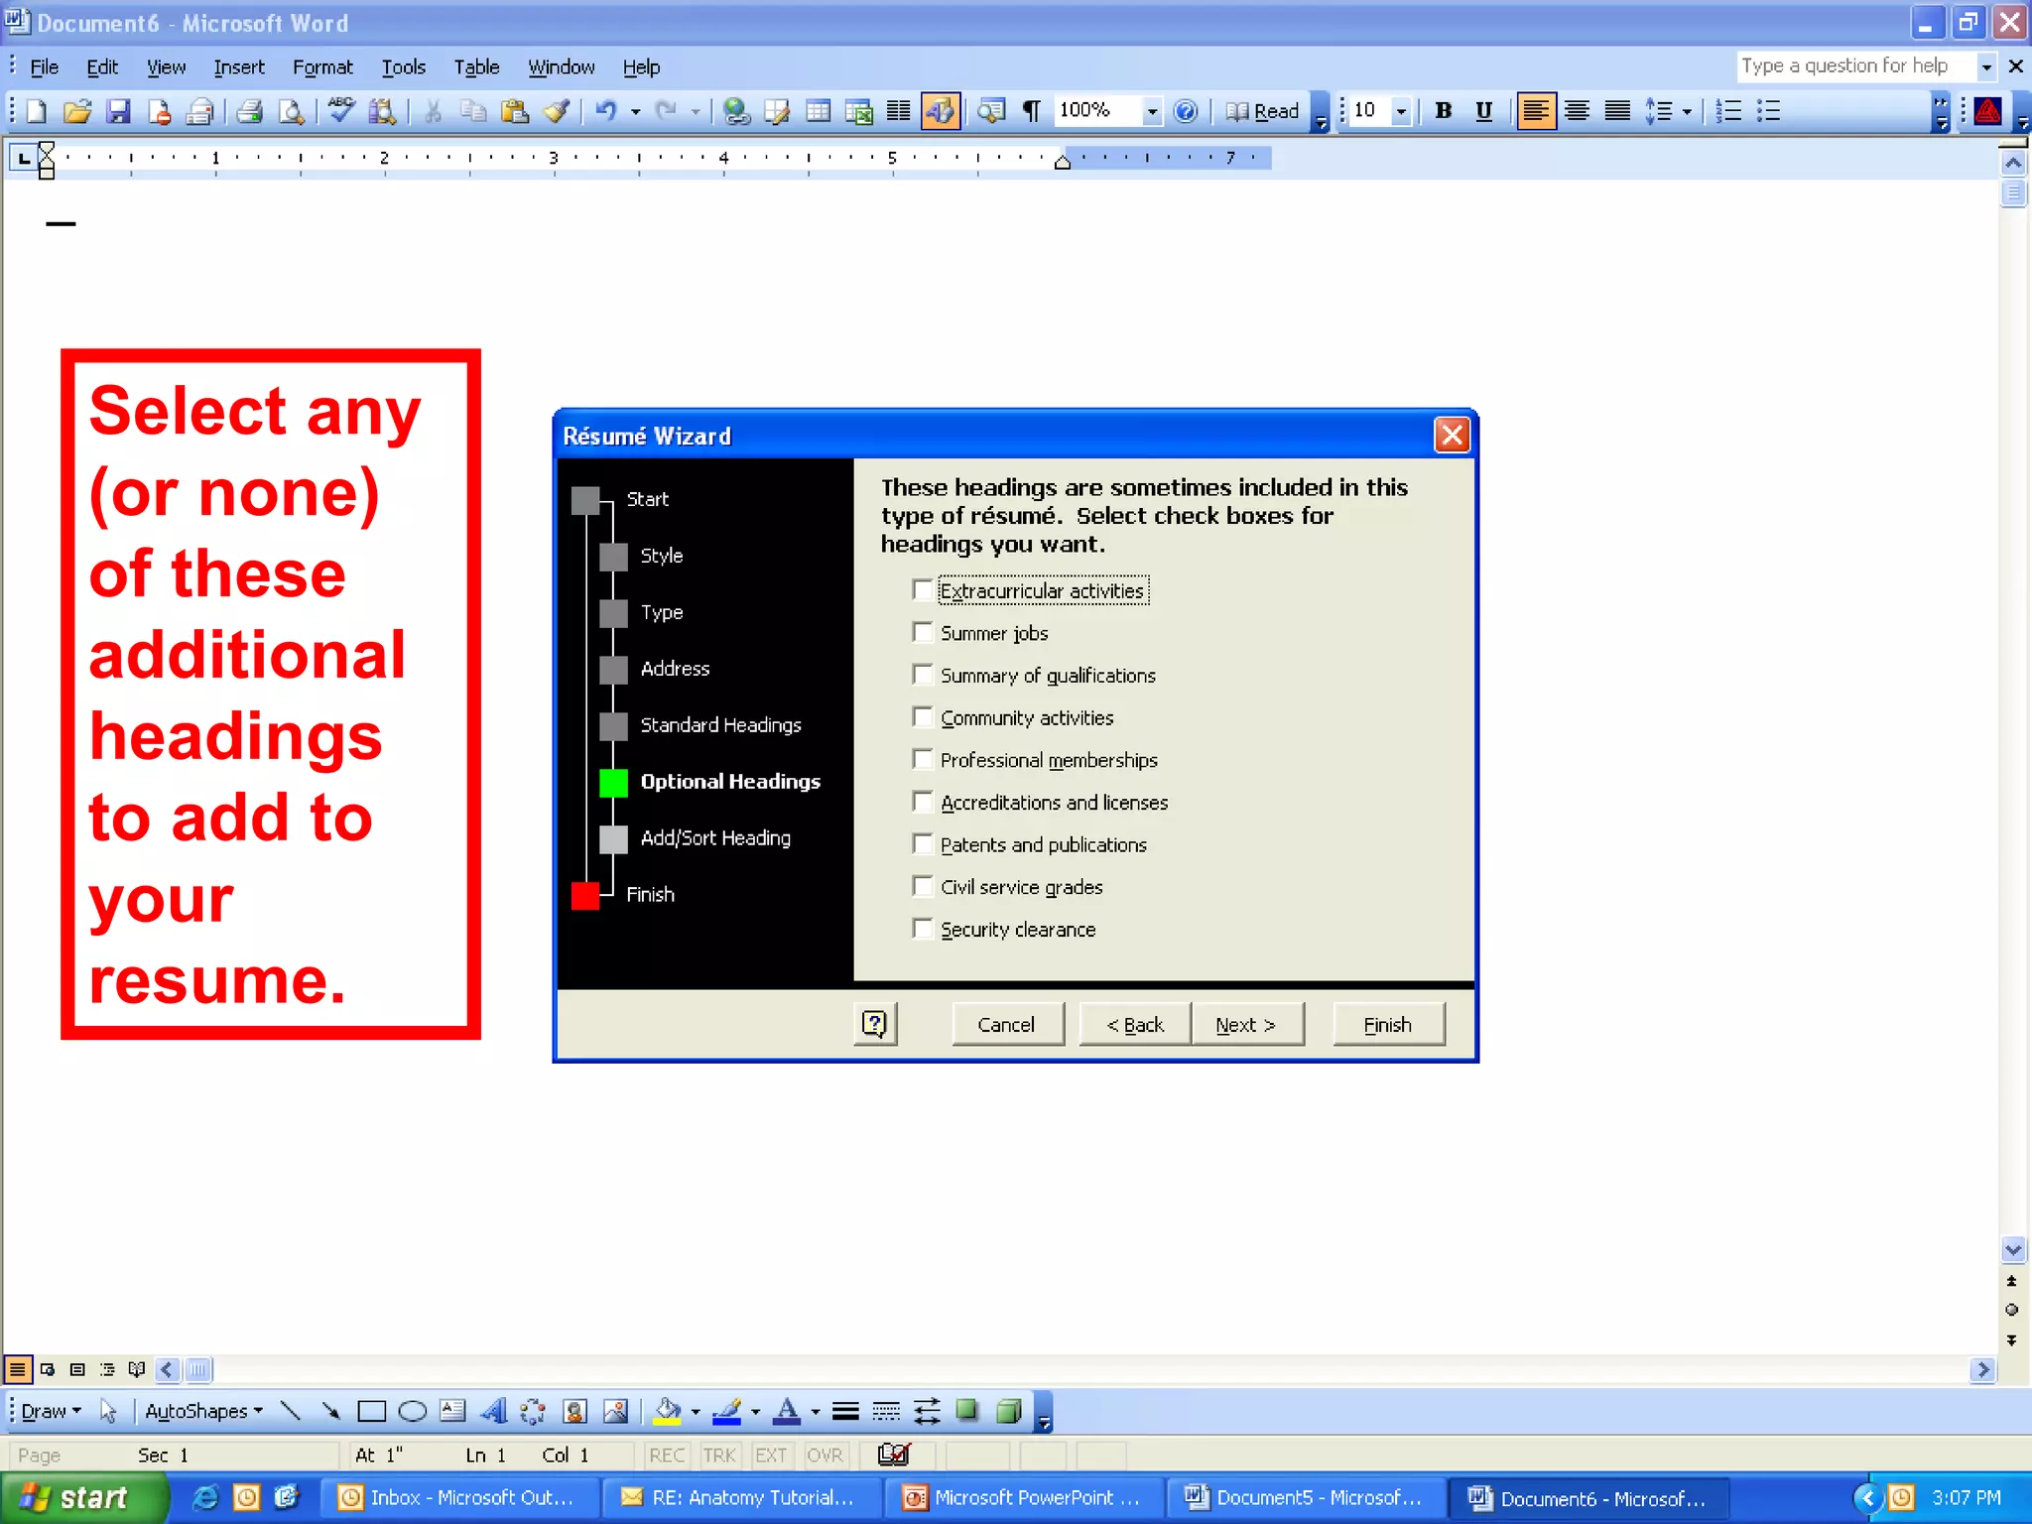Select the Format Painter brush icon
The height and width of the screenshot is (1524, 2032).
[556, 111]
